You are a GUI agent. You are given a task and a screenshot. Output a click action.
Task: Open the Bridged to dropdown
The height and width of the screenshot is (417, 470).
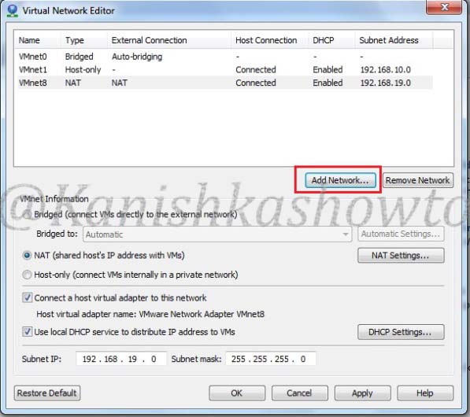click(x=217, y=234)
